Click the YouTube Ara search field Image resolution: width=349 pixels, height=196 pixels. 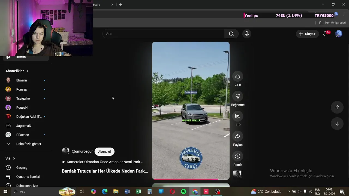163,34
